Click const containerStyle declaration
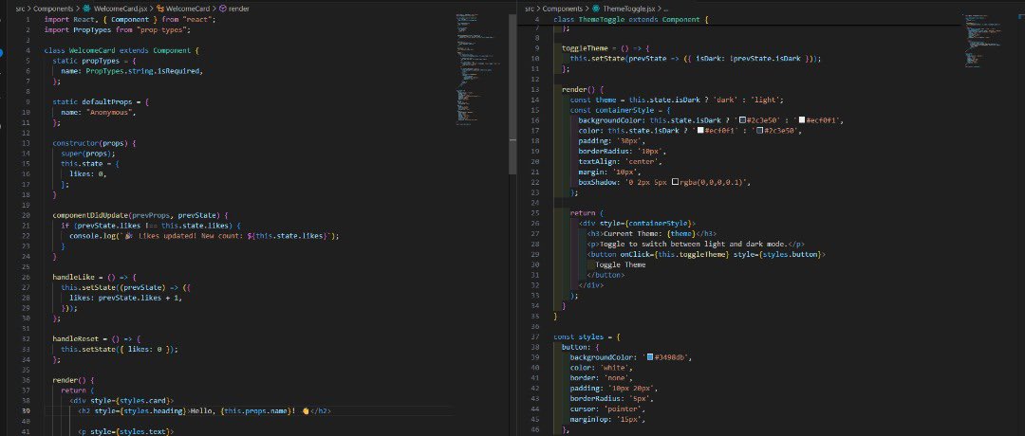 (620, 110)
